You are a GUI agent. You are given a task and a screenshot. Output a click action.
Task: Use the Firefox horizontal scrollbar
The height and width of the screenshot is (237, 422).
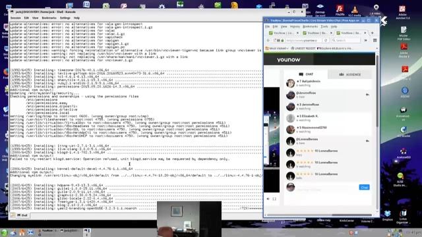point(352,215)
